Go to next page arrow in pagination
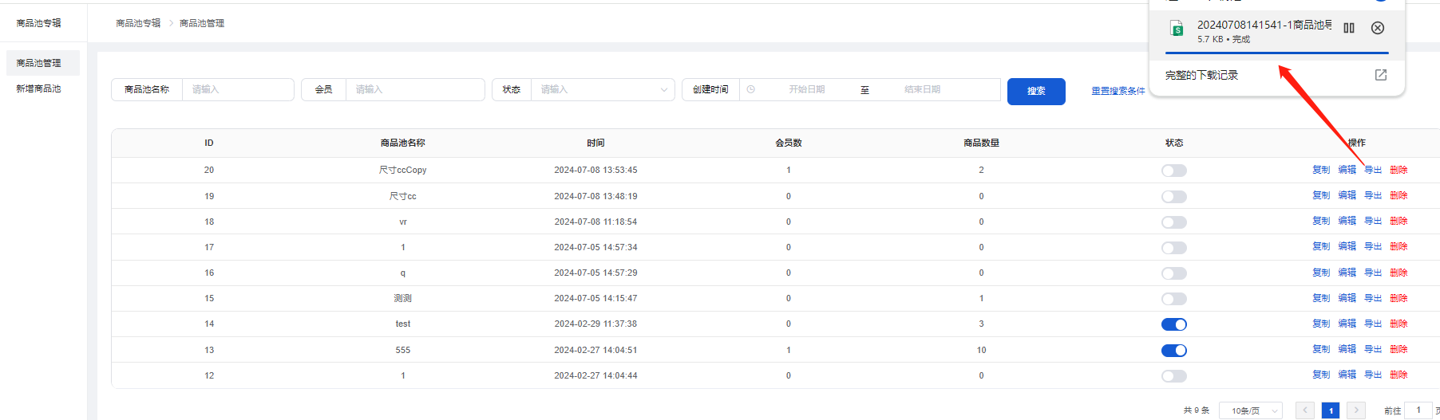The image size is (1440, 420). point(1356,410)
